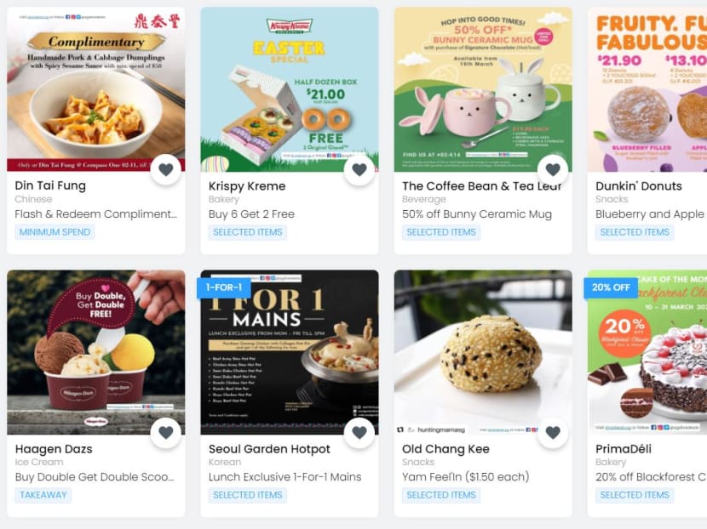Favorite the Din Tai Fung deal heart
This screenshot has height=529, width=707.
tap(166, 170)
